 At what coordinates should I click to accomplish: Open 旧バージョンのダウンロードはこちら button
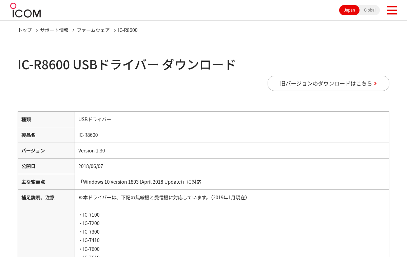coord(328,83)
